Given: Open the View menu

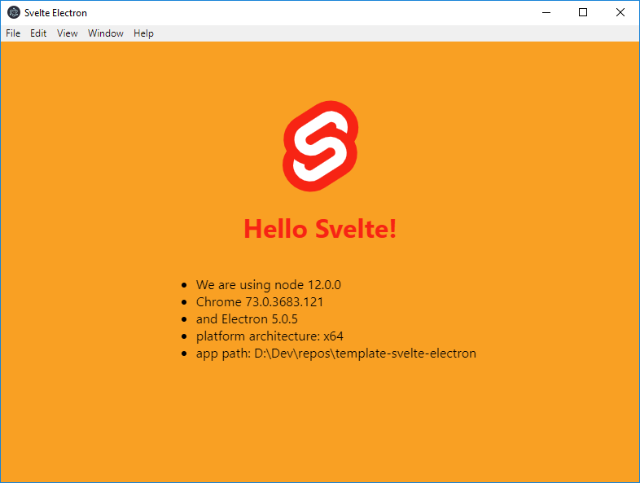Looking at the screenshot, I should [68, 33].
